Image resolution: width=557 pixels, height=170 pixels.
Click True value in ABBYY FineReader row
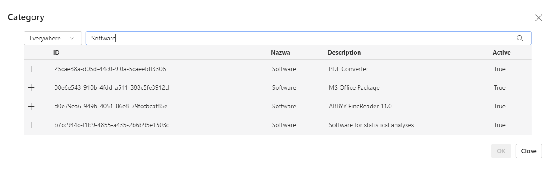(x=500, y=106)
